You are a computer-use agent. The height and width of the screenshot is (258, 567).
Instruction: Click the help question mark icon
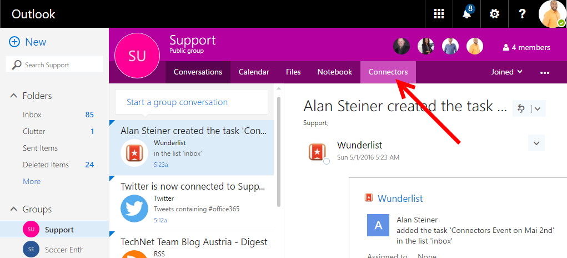click(522, 14)
